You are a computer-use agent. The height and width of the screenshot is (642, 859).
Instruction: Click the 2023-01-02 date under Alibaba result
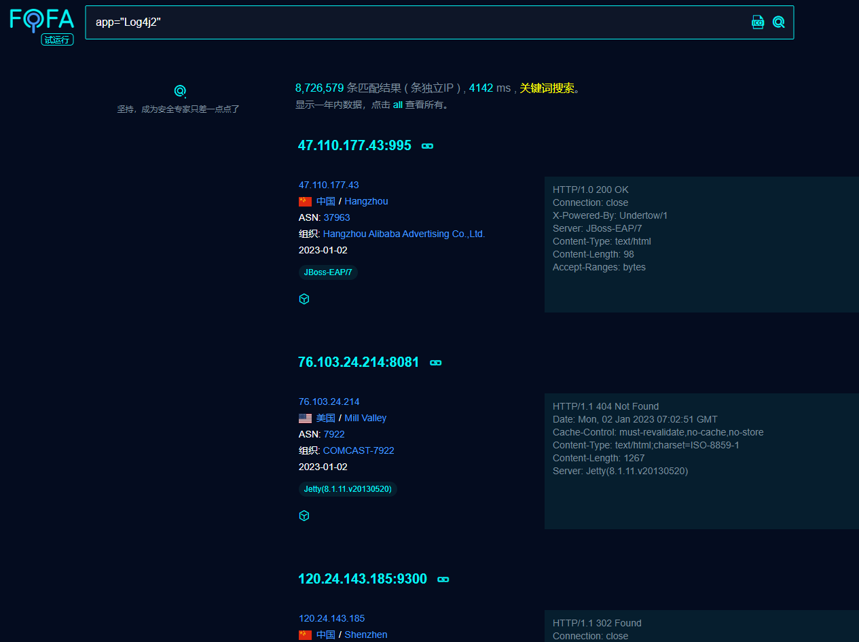[x=323, y=250]
